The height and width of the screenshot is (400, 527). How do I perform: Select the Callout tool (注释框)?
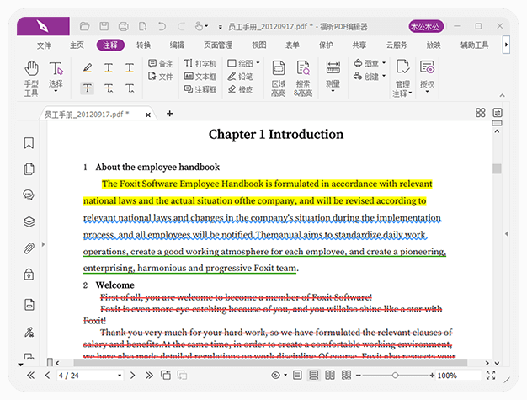200,89
